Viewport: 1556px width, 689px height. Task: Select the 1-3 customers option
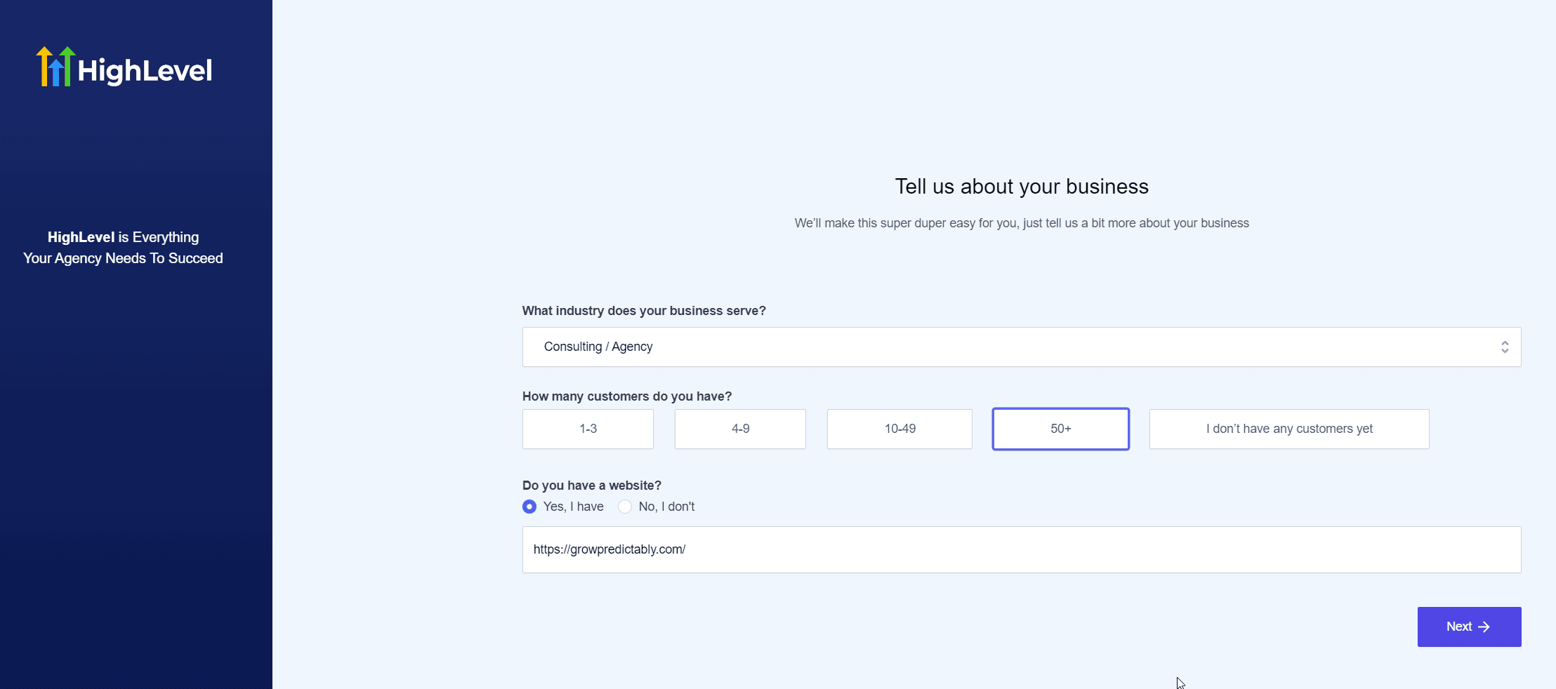click(x=588, y=429)
